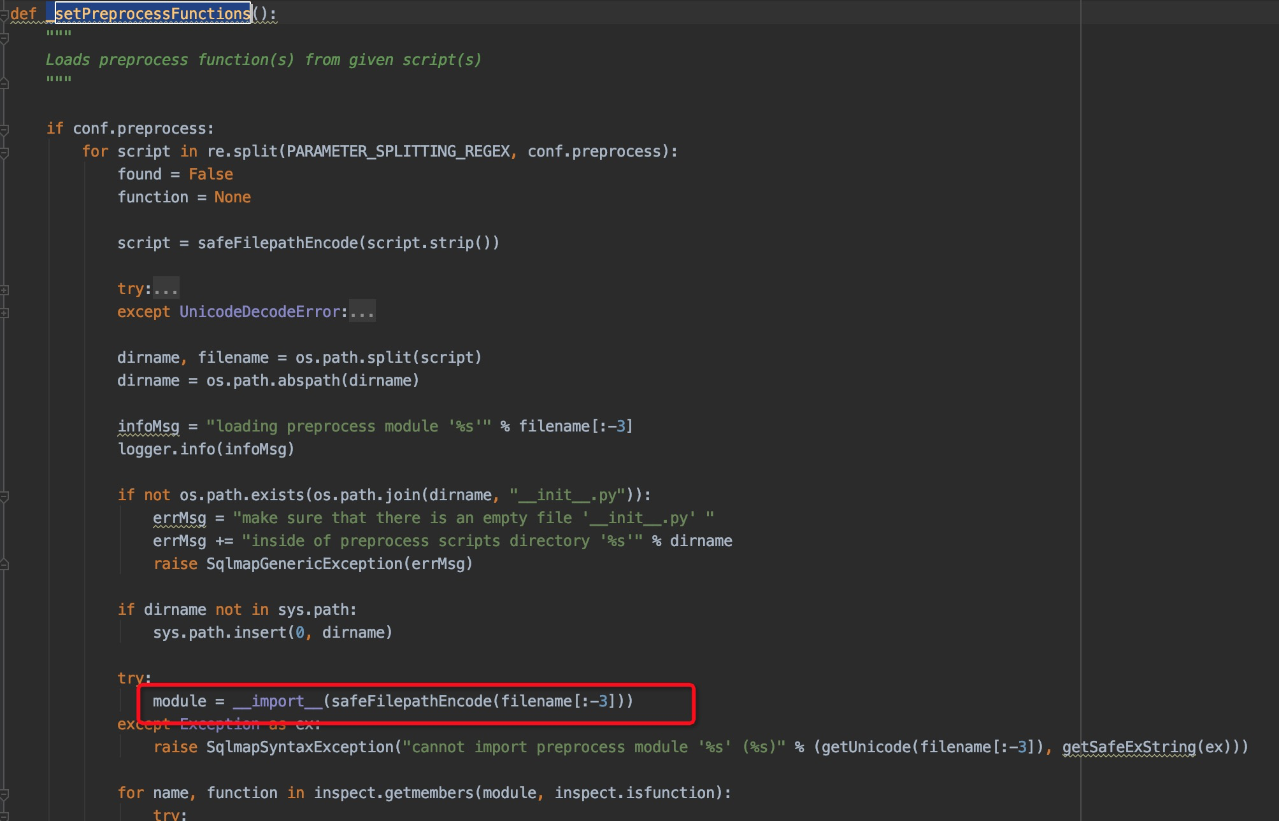Click 'UnicodeDecodeError' exception name

click(x=260, y=312)
